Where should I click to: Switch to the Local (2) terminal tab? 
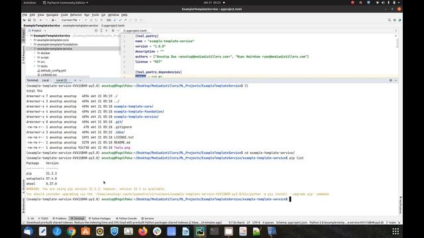pos(62,81)
